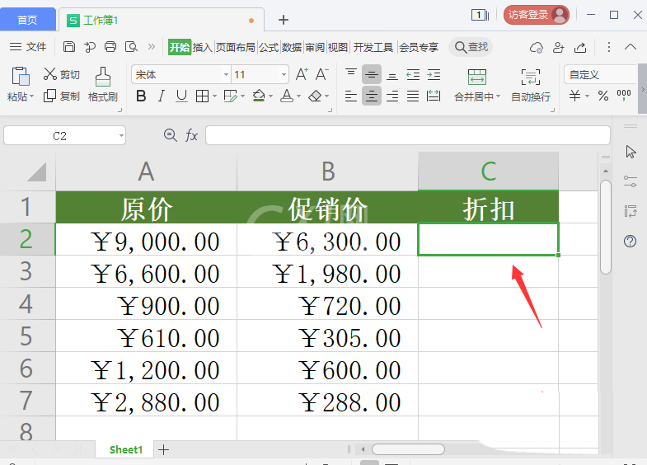Viewport: 647px width, 465px height.
Task: Click the fill color bucket icon
Action: click(259, 96)
